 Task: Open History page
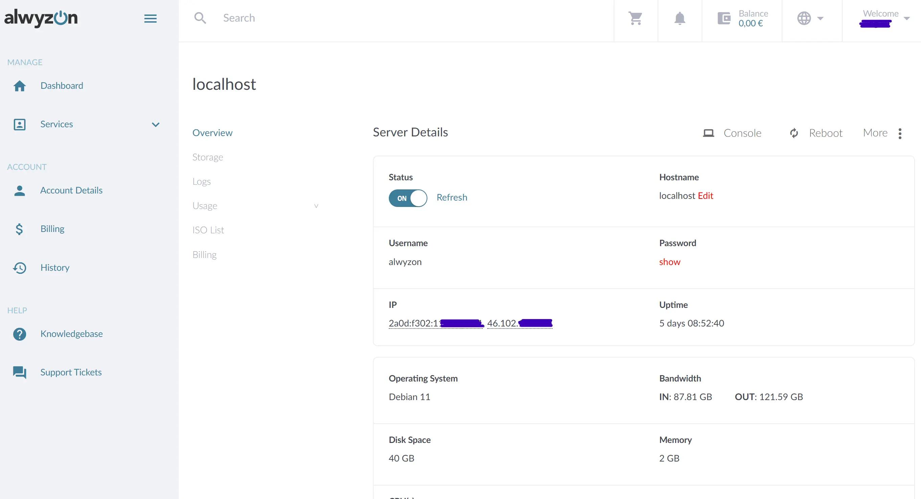tap(55, 268)
